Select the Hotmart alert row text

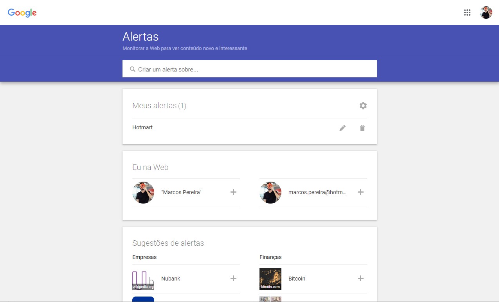pyautogui.click(x=142, y=127)
